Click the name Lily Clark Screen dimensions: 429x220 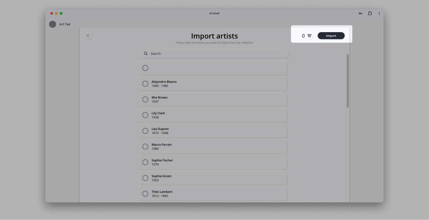pos(158,113)
